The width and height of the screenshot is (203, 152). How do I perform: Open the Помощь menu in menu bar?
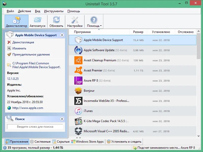click(x=74, y=11)
